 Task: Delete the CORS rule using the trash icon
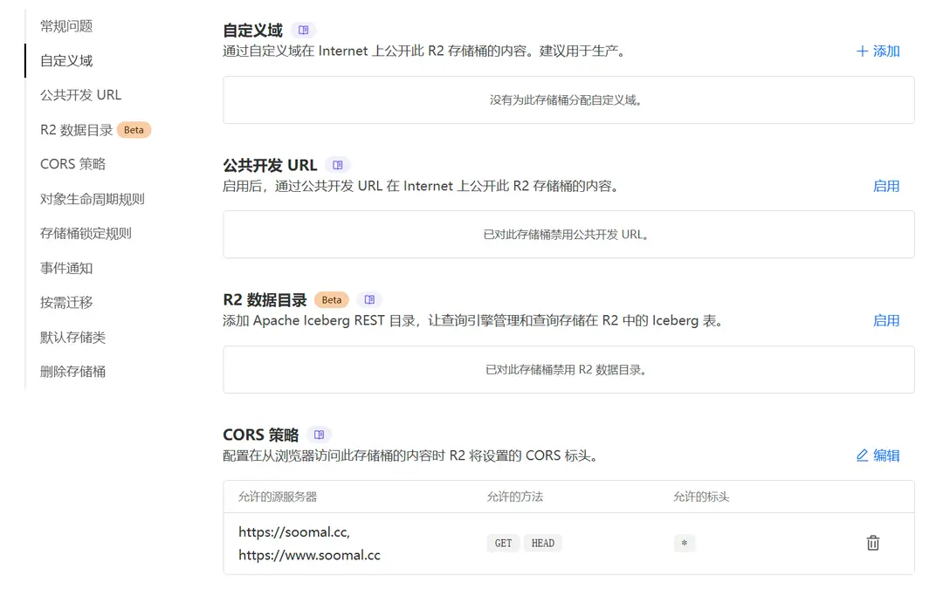click(x=872, y=543)
